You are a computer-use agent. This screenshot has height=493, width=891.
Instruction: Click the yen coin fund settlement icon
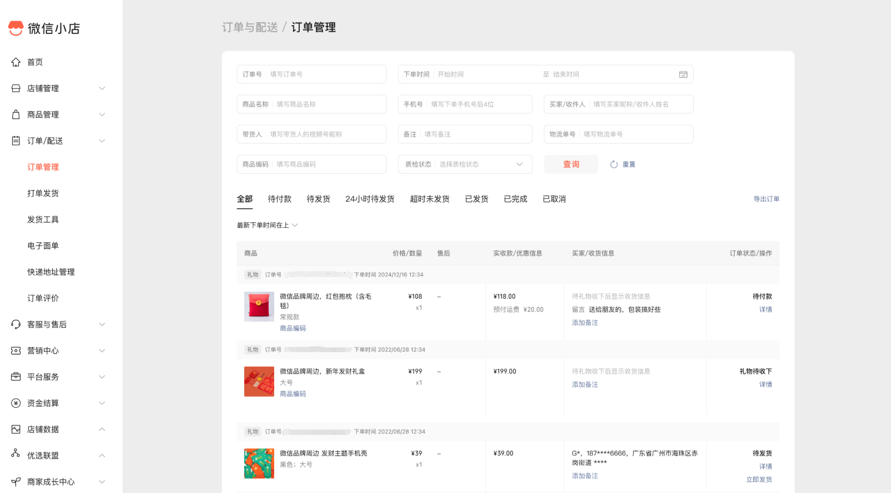click(16, 403)
